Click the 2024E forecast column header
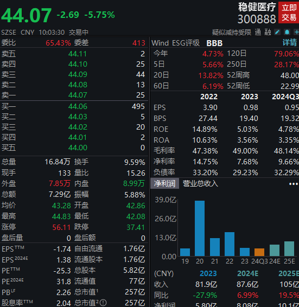299x307 pixels. 247,273
